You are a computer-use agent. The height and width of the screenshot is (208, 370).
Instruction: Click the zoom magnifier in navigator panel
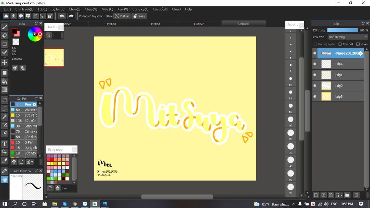pyautogui.click(x=48, y=35)
